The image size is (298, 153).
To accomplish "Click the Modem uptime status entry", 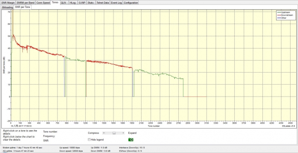I will tap(22, 148).
